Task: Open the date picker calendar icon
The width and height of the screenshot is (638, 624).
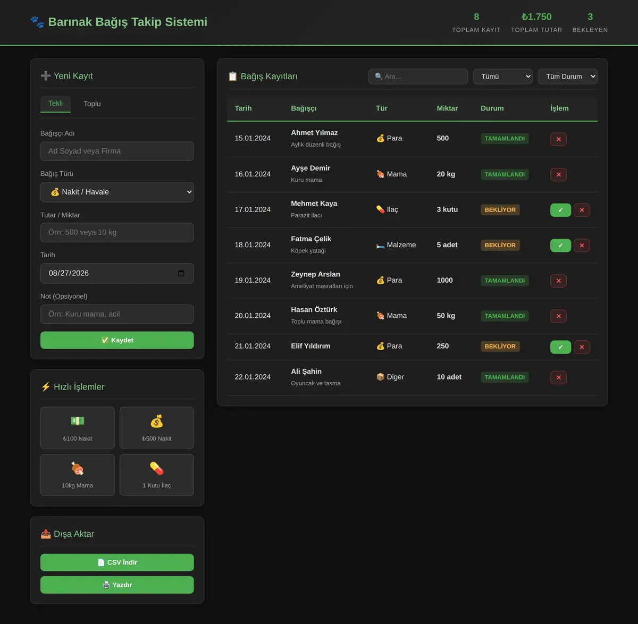Action: coord(181,273)
